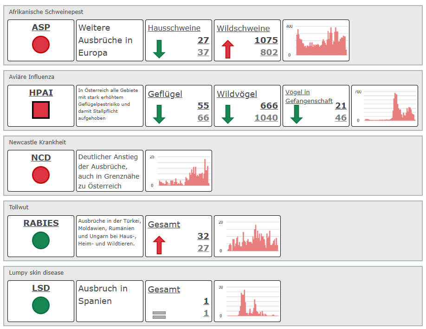The height and width of the screenshot is (329, 426).
Task: Click the 'Ausbruch in Spanien' text card
Action: tap(110, 301)
